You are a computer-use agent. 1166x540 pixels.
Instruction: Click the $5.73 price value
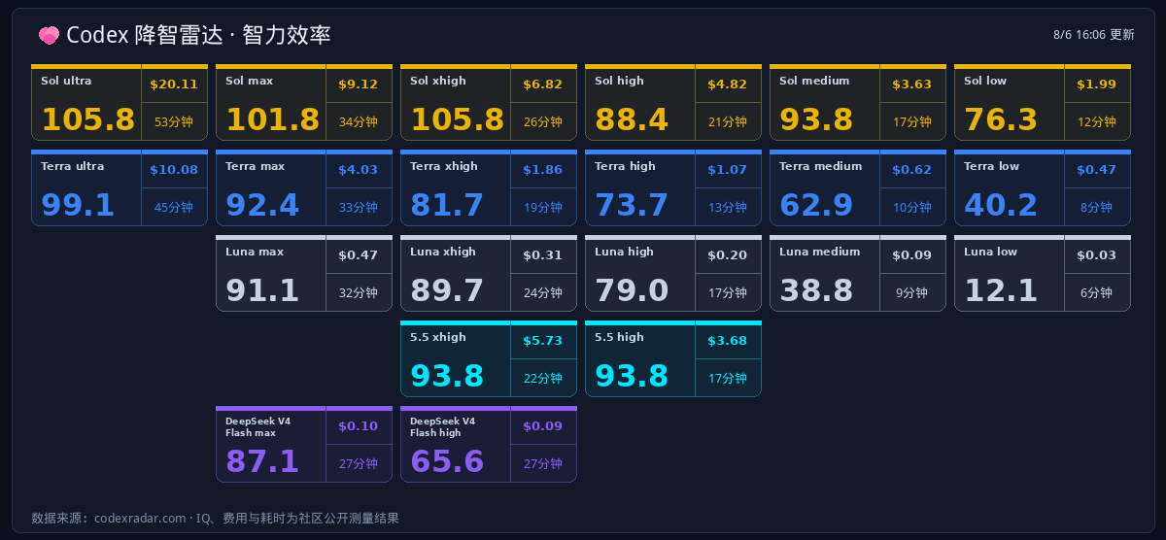[543, 341]
